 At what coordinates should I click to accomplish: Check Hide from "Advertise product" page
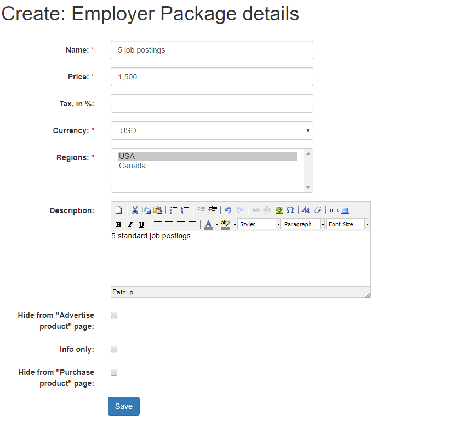click(114, 315)
